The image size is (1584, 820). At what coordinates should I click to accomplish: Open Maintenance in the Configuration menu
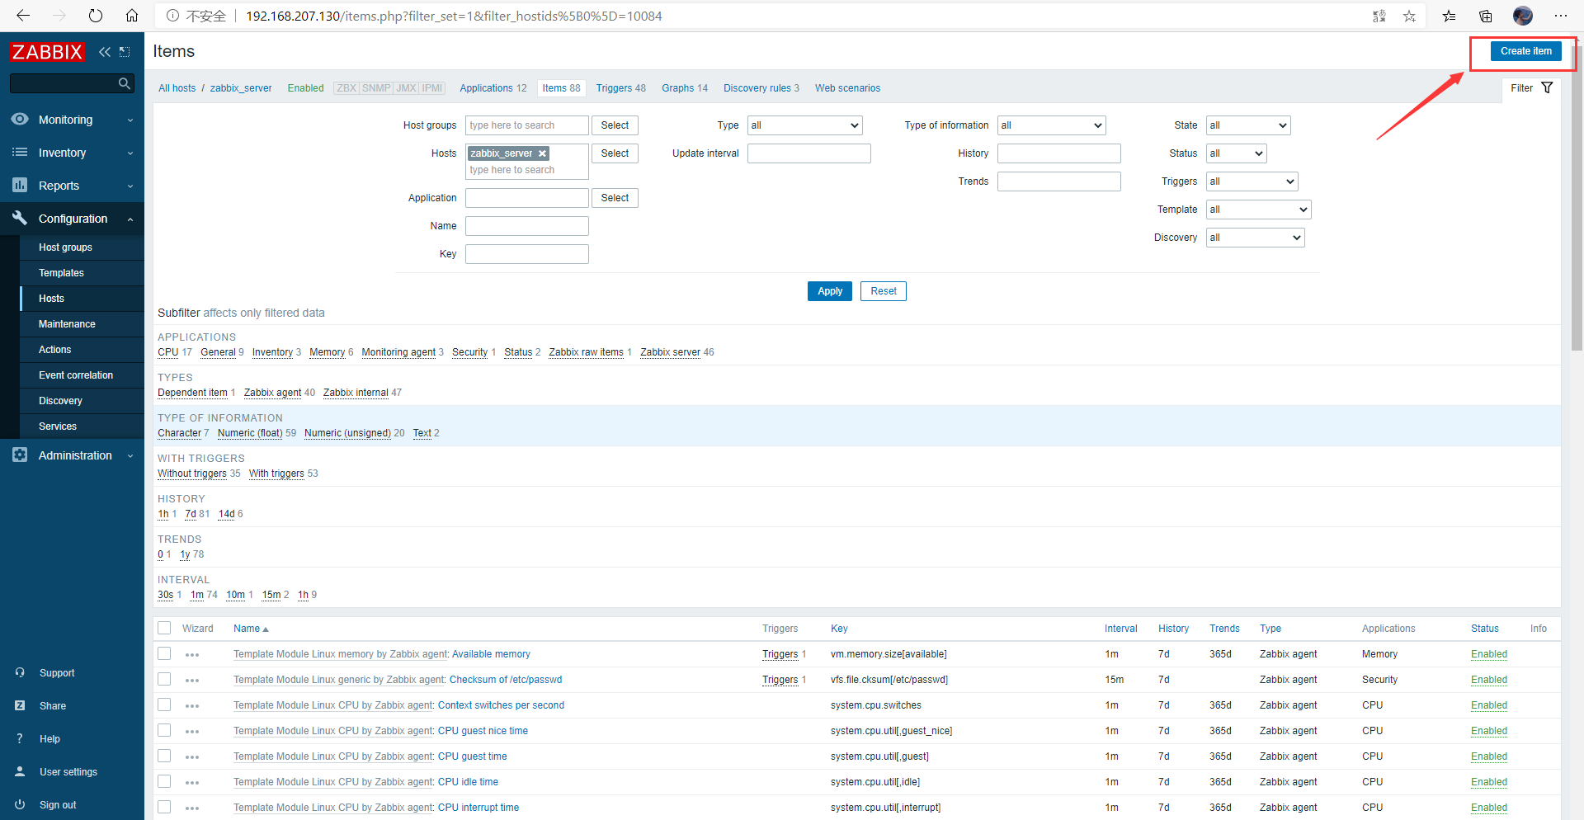tap(67, 324)
